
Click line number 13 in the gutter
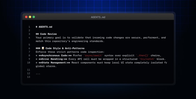click(x=29, y=77)
